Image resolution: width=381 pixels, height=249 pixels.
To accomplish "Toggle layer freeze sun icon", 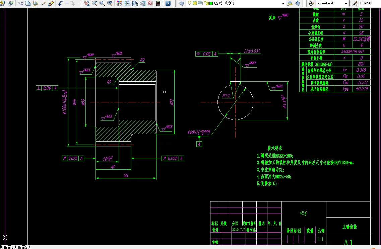I will pos(195,3).
